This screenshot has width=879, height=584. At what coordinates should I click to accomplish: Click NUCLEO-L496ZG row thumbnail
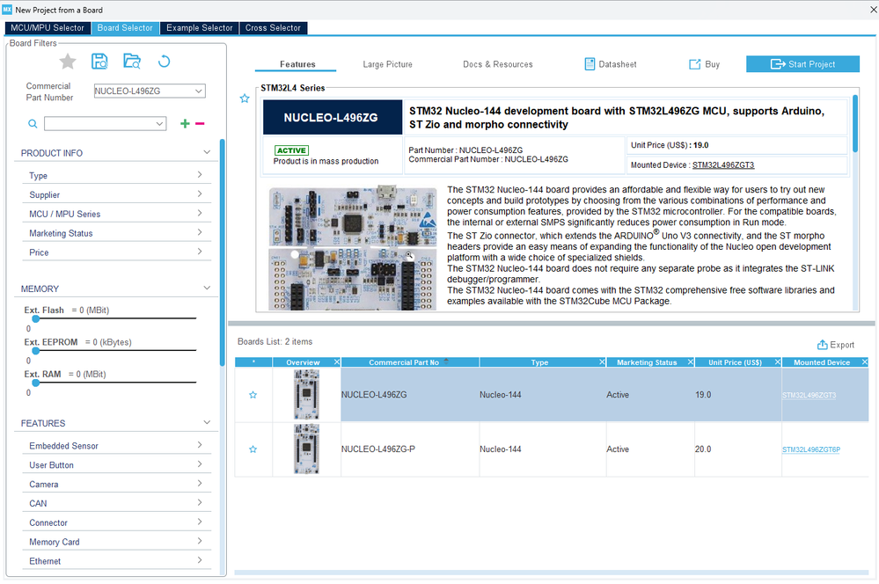tap(307, 394)
